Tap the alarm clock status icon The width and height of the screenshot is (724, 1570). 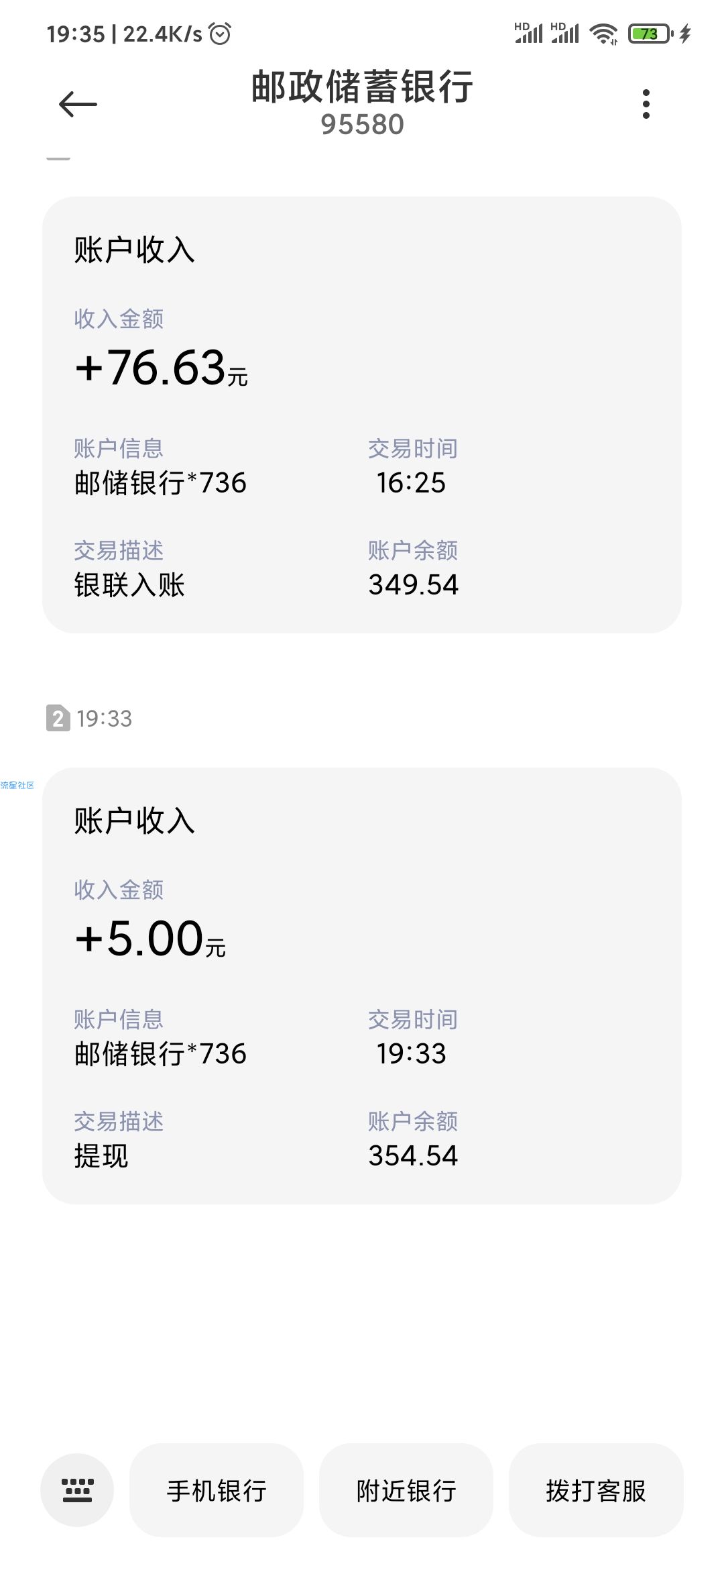click(220, 34)
